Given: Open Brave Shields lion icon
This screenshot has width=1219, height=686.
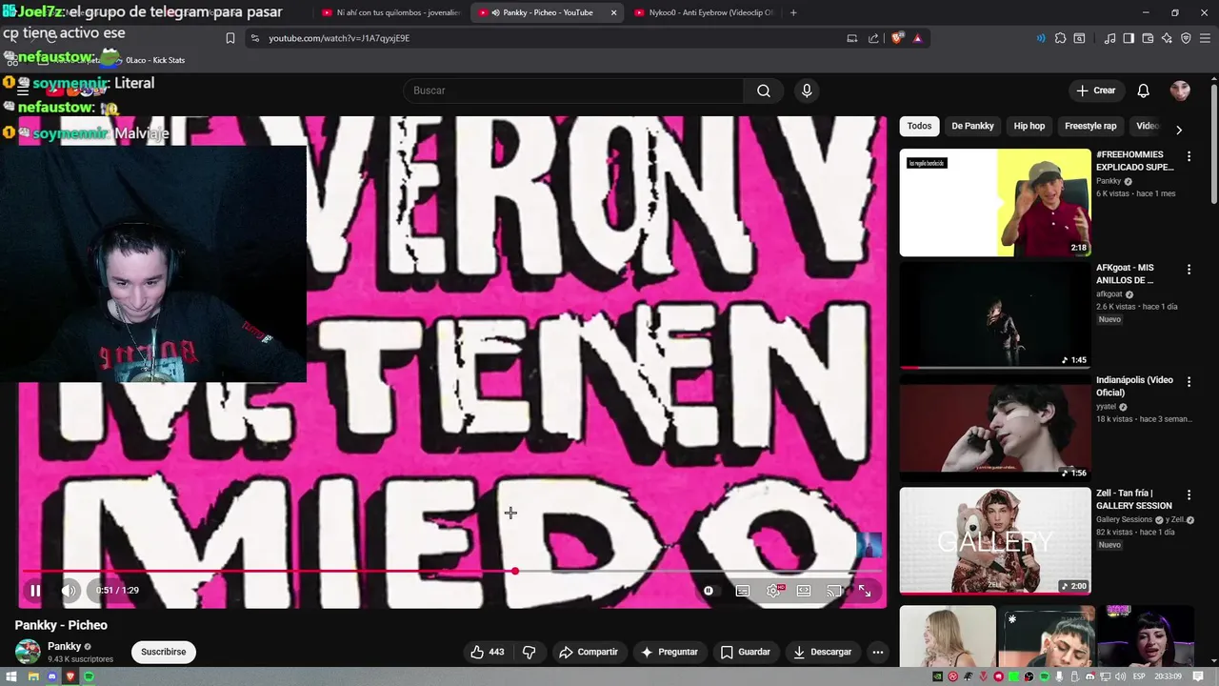Looking at the screenshot, I should click(897, 38).
